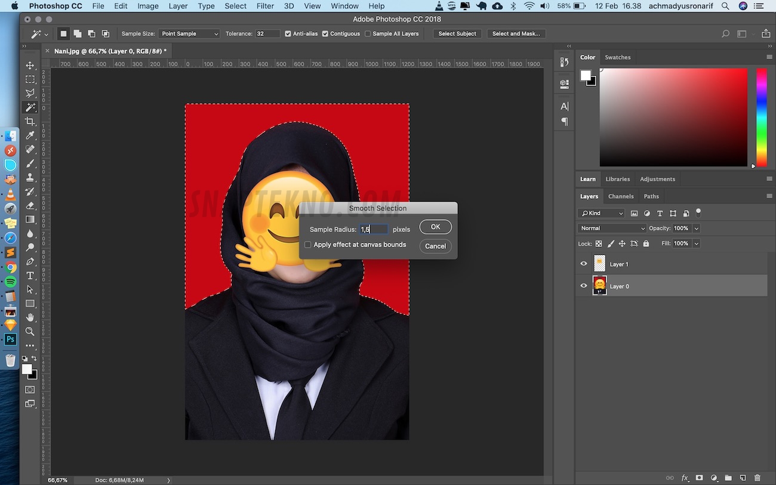Screen dimensions: 776x485
Task: Create new group folder icon
Action: [728, 478]
